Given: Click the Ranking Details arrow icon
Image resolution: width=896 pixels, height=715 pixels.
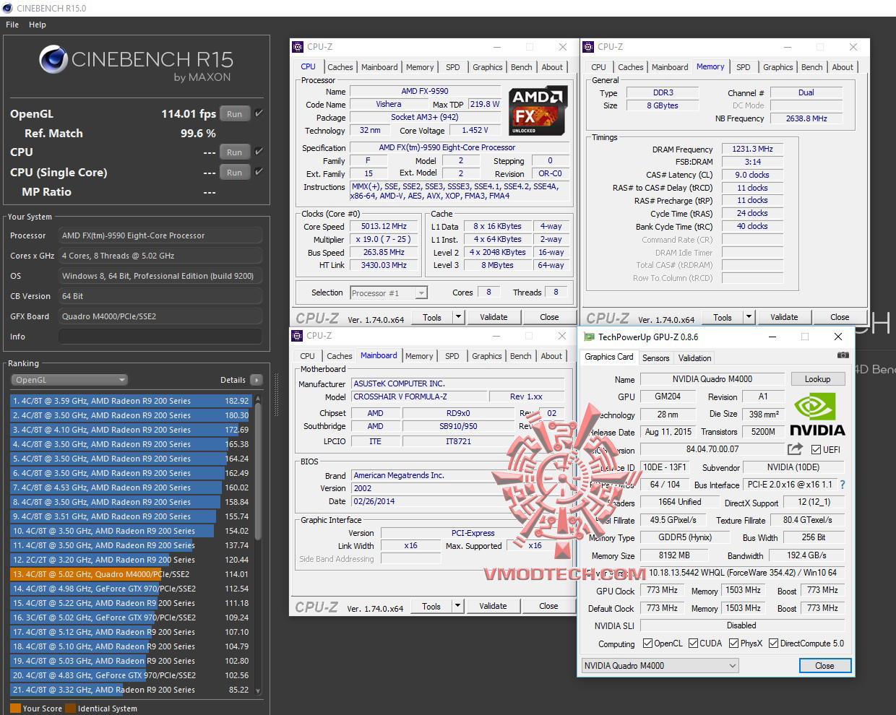Looking at the screenshot, I should (256, 380).
